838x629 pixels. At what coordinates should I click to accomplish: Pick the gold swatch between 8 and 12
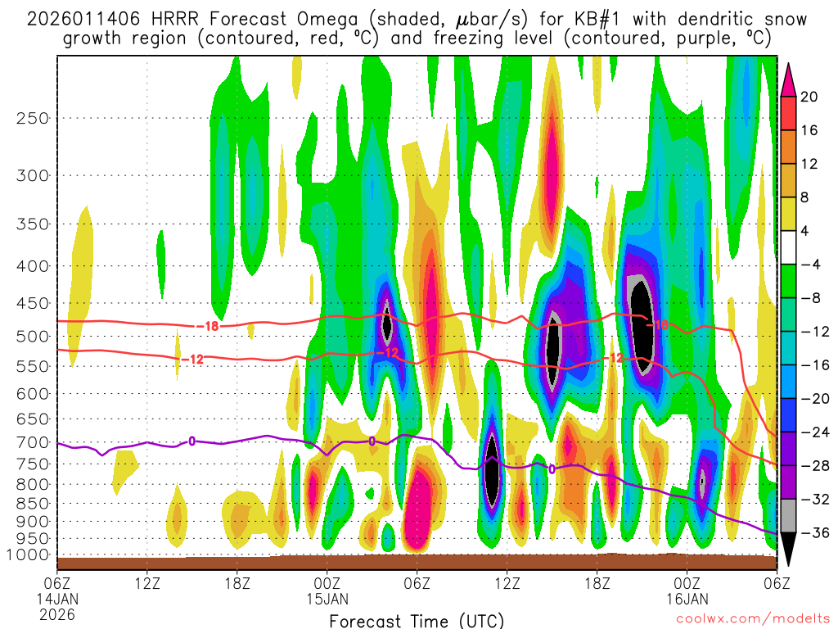(x=788, y=181)
